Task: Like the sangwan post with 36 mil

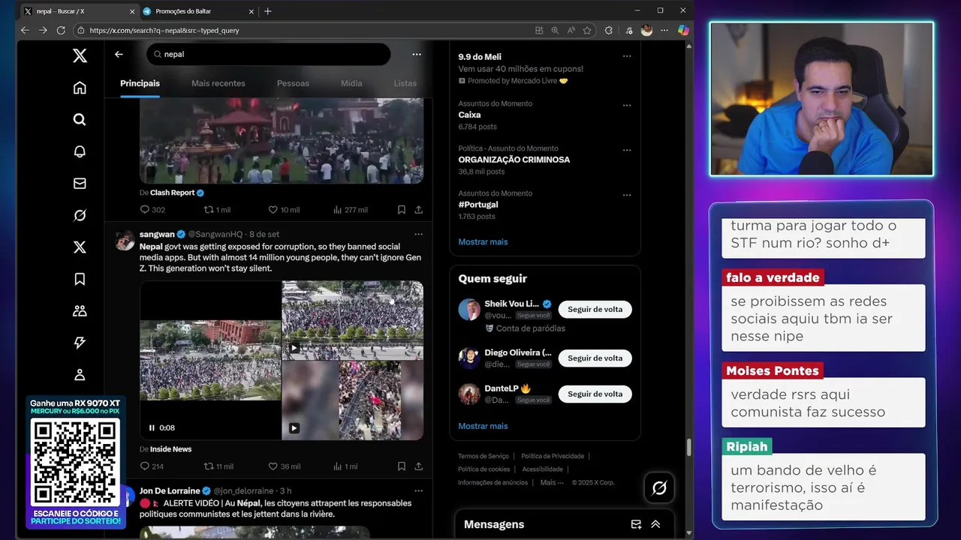Action: (x=273, y=466)
